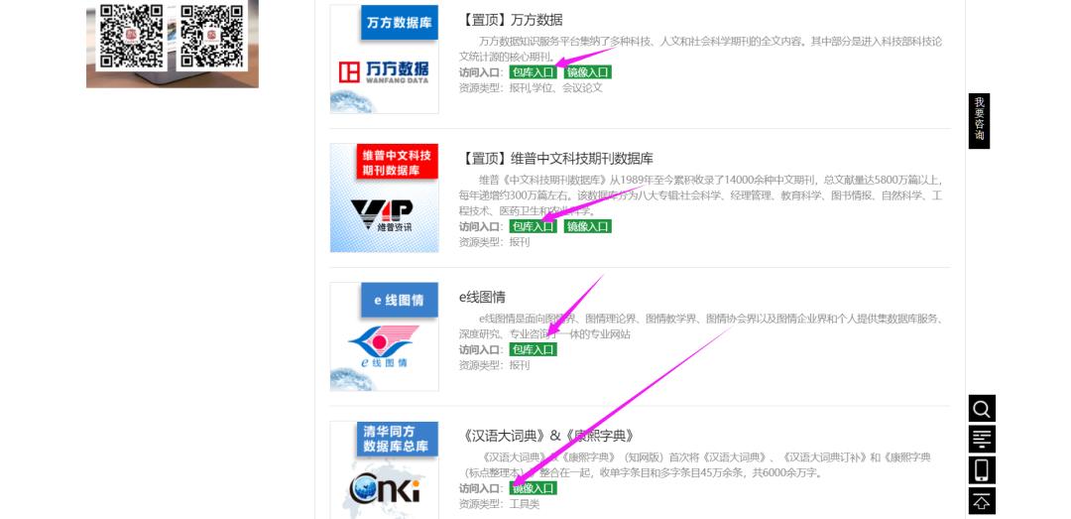The height and width of the screenshot is (519, 1071).
Task: Click 资源类型：工具类 text
Action: click(x=499, y=504)
